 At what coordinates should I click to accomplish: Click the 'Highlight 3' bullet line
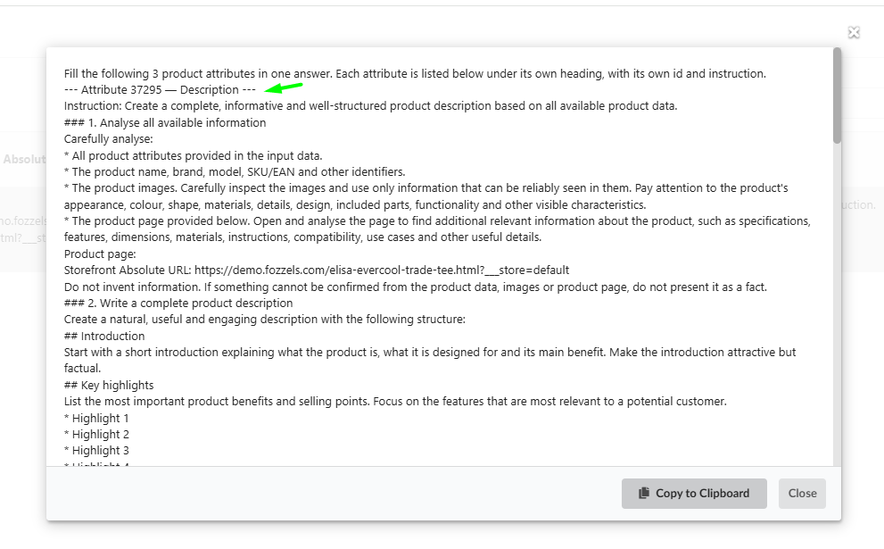point(96,451)
